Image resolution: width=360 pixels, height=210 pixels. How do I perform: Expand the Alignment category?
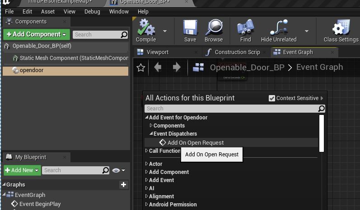pos(146,196)
